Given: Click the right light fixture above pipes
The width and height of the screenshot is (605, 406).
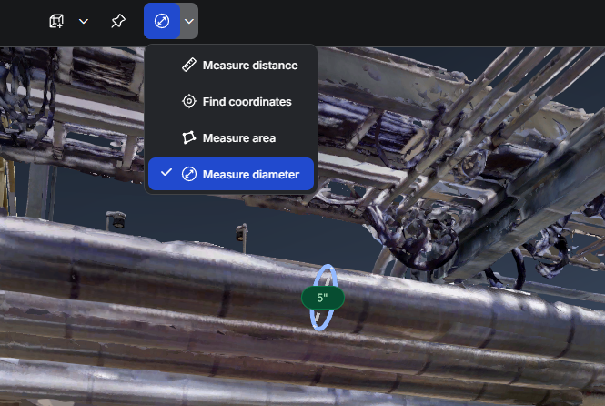Looking at the screenshot, I should (x=242, y=232).
